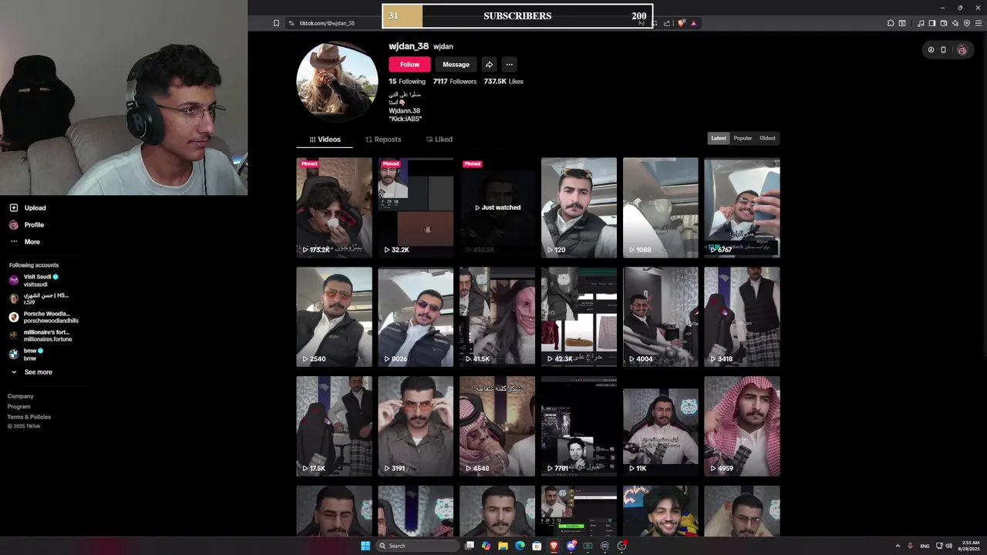987x555 pixels.
Task: Open pinned video with 32.2K views
Action: tap(416, 207)
